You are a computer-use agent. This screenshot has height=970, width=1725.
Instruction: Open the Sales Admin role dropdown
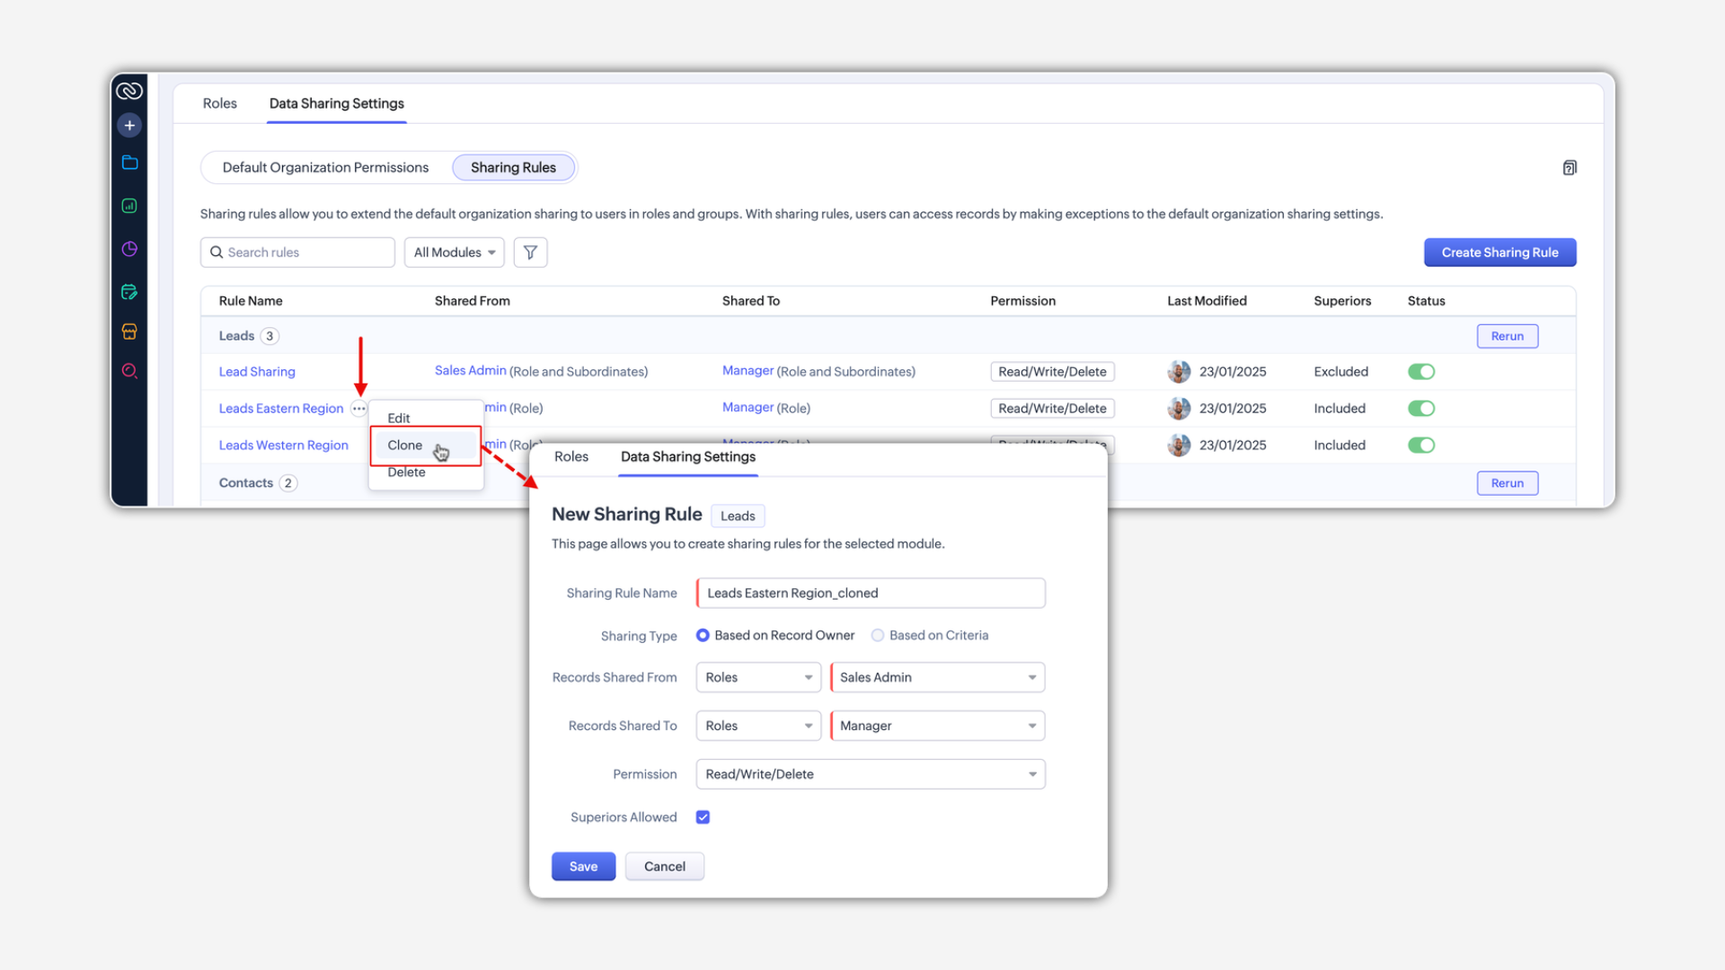coord(937,677)
